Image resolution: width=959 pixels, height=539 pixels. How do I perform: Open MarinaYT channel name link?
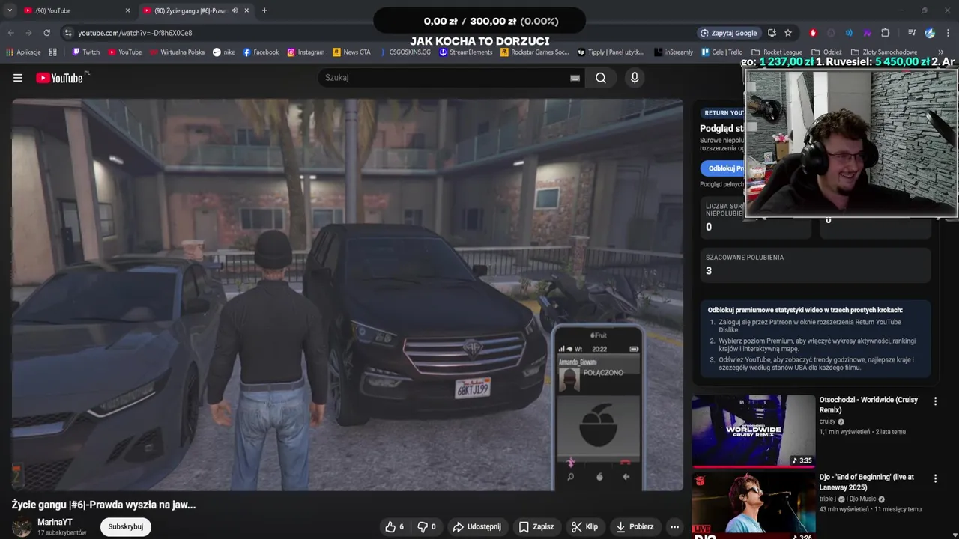55,522
